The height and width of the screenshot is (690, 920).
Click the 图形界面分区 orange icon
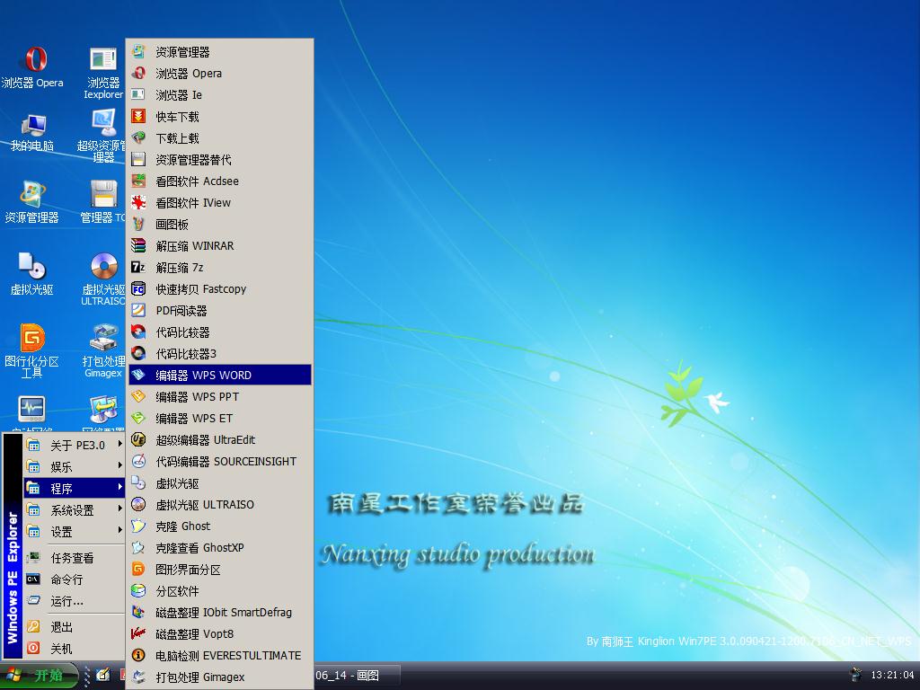(x=138, y=569)
